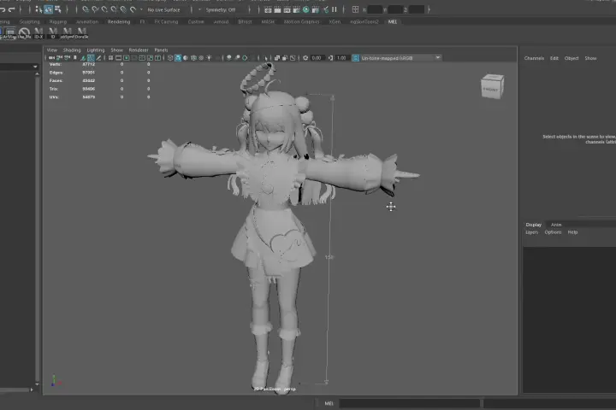Image resolution: width=616 pixels, height=410 pixels.
Task: Toggle the film gate icon
Action: [118, 58]
